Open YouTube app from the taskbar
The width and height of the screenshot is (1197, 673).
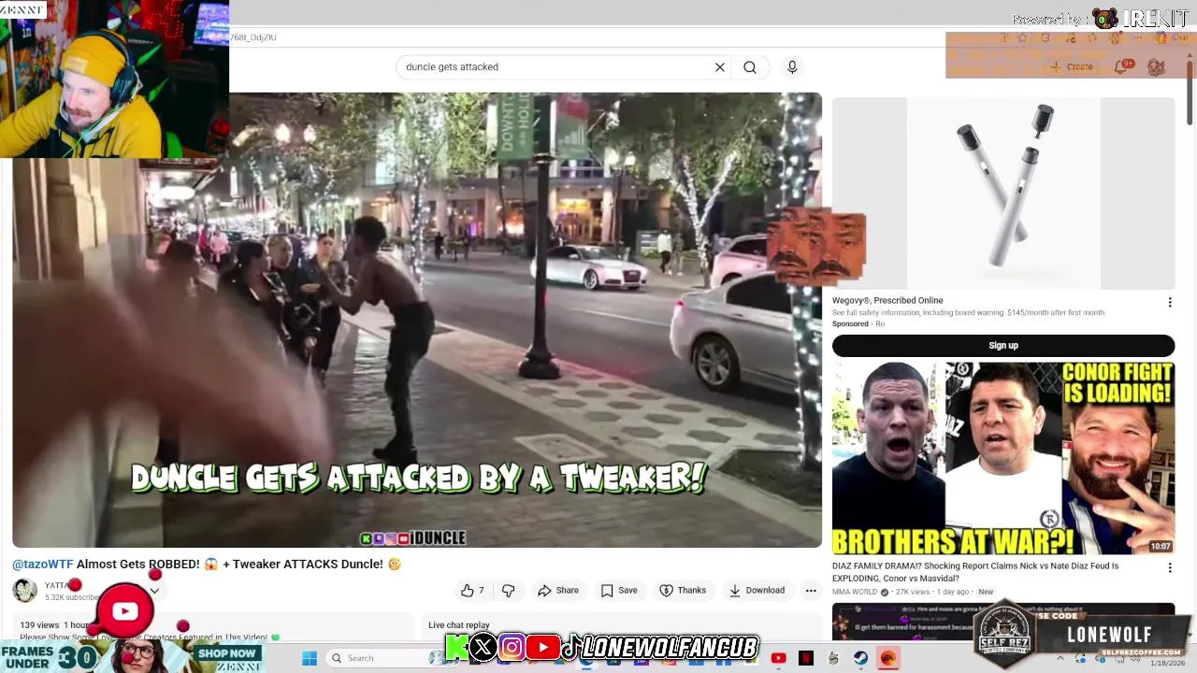778,658
